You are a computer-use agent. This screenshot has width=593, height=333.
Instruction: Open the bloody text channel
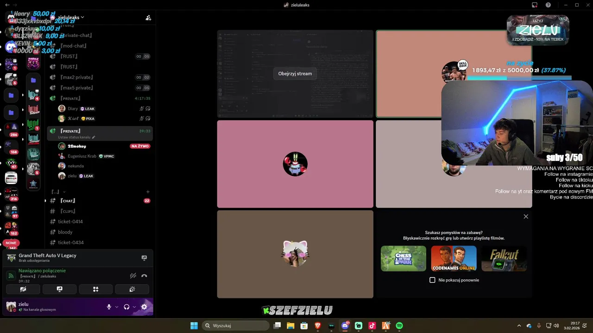click(x=100, y=232)
